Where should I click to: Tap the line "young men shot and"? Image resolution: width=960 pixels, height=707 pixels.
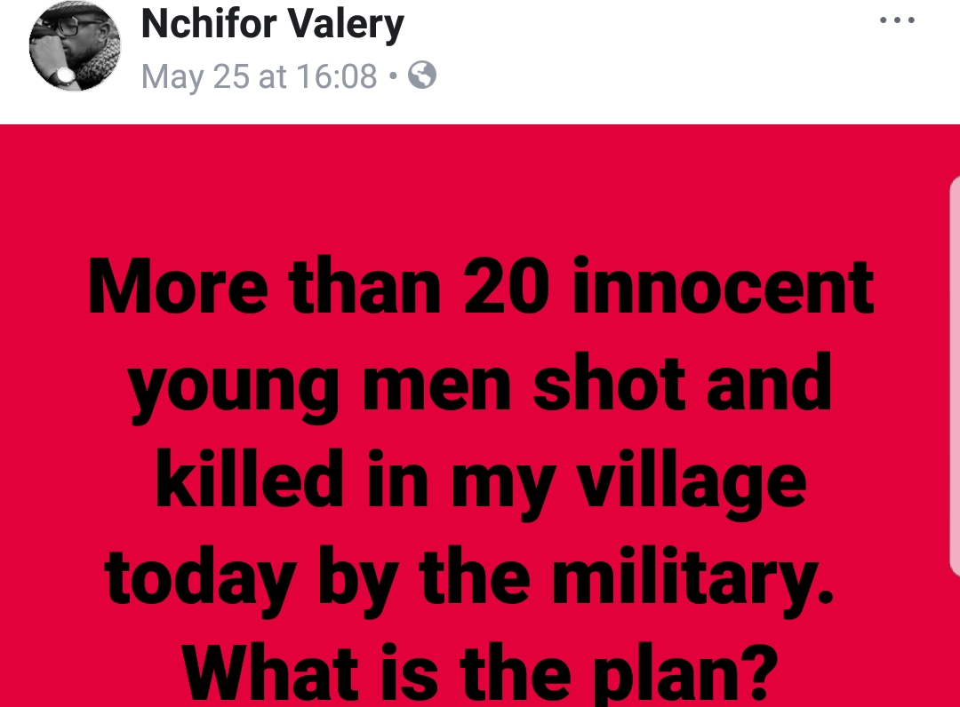pyautogui.click(x=481, y=384)
